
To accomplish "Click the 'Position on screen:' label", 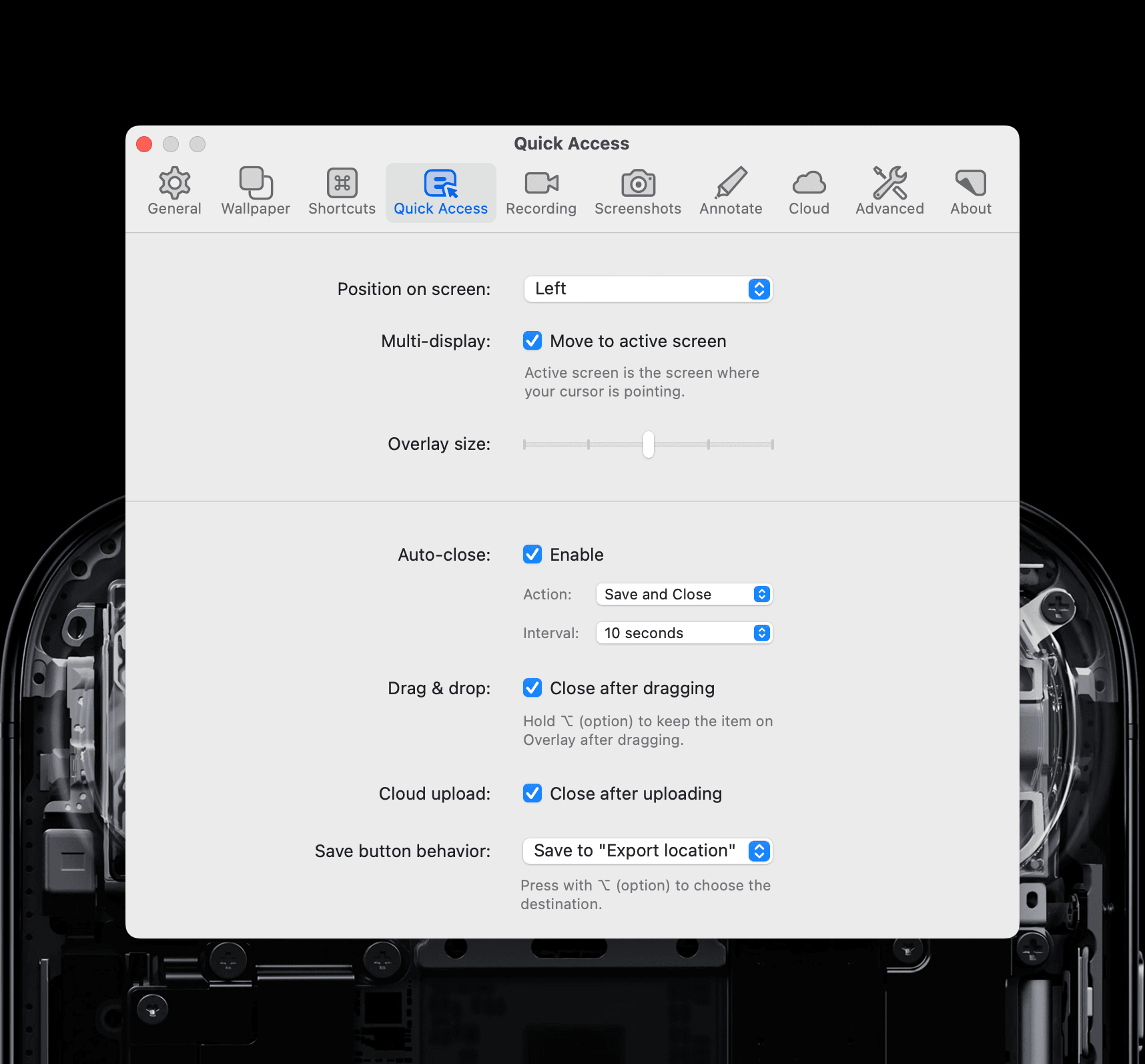I will click(414, 289).
